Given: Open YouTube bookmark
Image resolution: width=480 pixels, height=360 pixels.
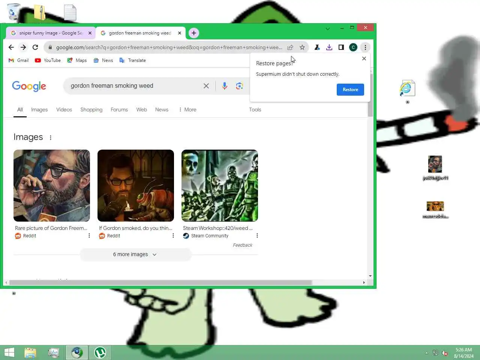Looking at the screenshot, I should pyautogui.click(x=48, y=60).
